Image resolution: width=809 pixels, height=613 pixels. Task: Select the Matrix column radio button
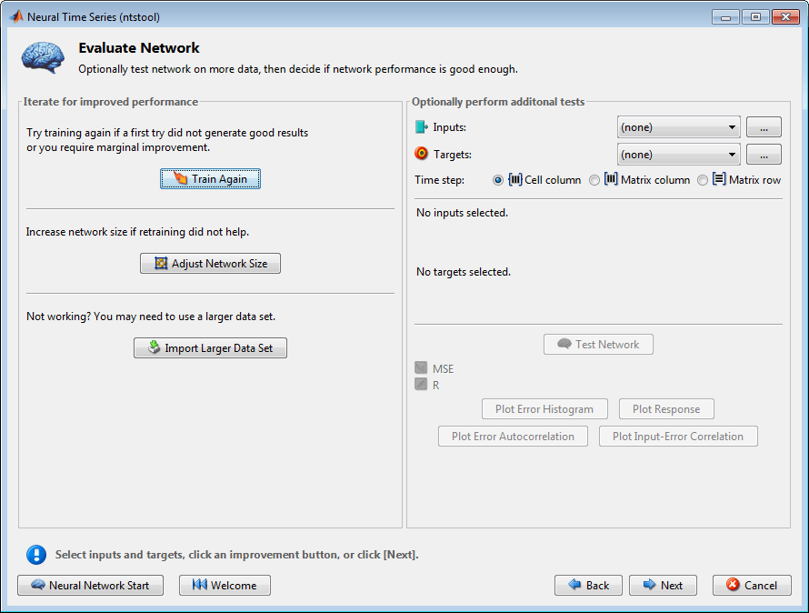click(x=594, y=180)
